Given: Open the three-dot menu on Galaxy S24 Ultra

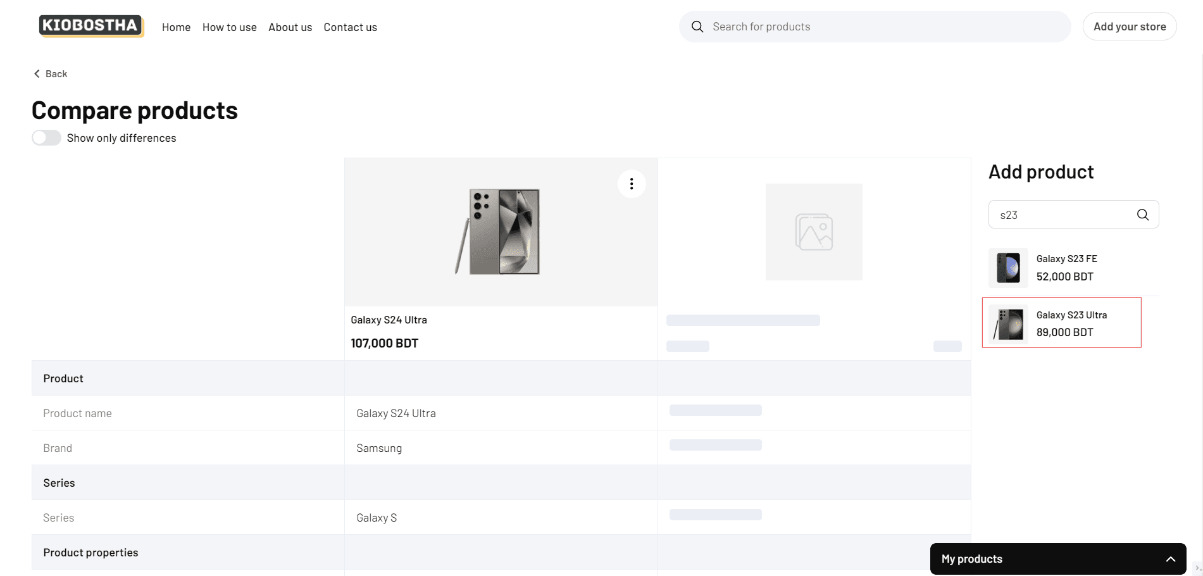Looking at the screenshot, I should click(631, 184).
